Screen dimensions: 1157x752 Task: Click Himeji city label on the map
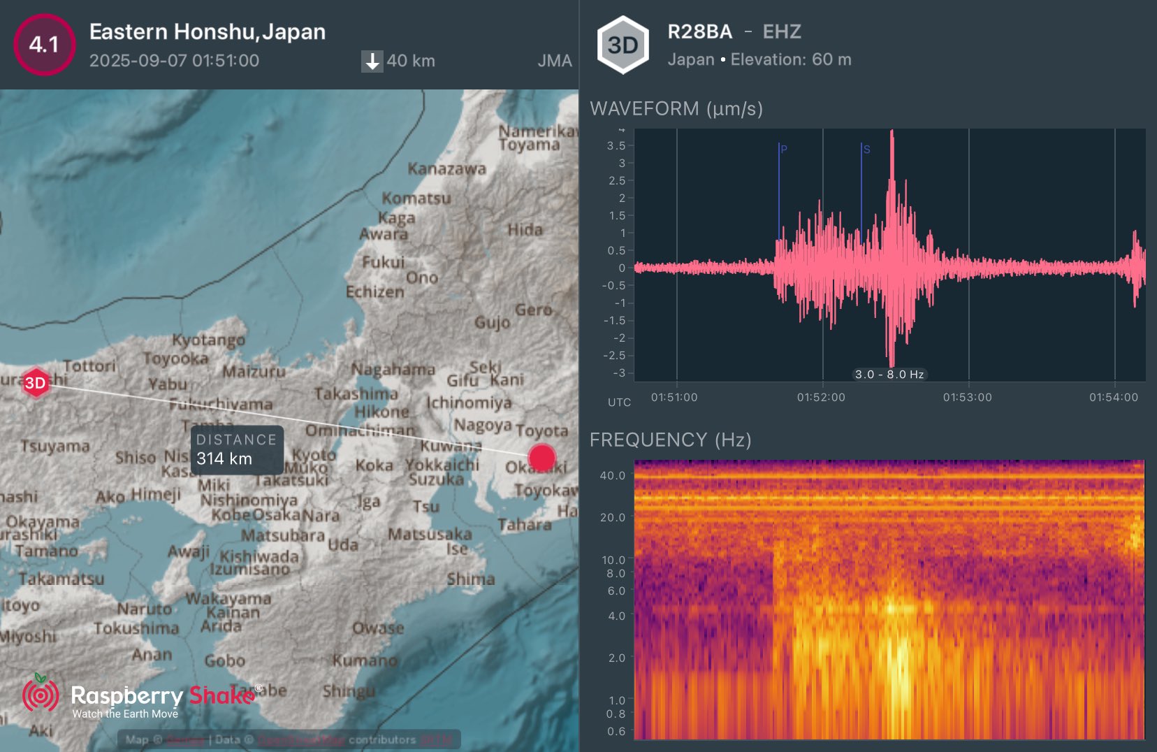coord(156,494)
